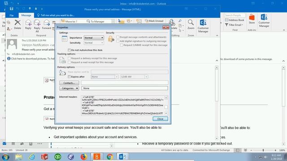287x161 pixels.
Task: Open the Importance dropdown
Action: click(94, 38)
